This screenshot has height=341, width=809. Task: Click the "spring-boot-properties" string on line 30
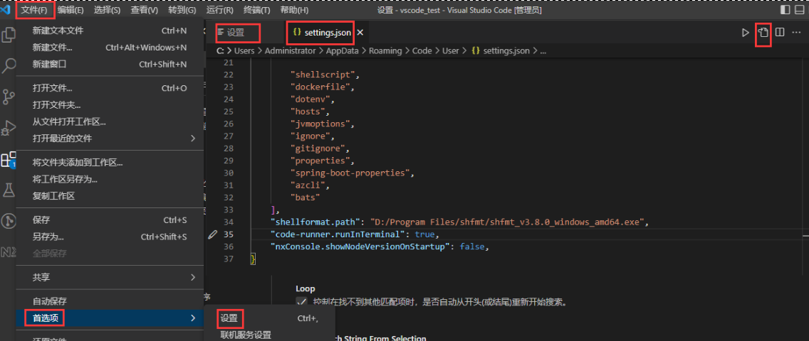350,173
